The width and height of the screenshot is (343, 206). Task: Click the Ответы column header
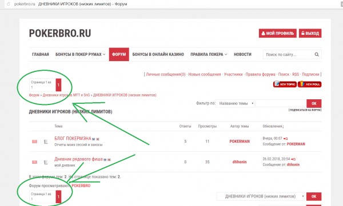(185, 126)
